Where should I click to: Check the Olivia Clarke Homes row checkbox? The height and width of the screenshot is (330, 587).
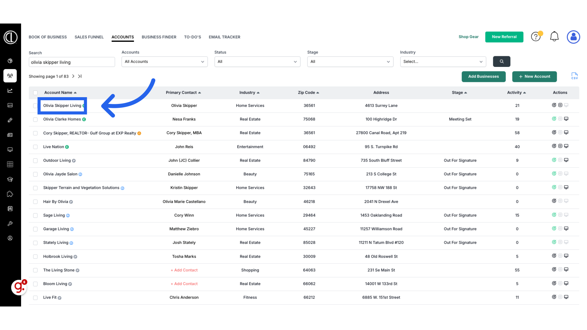click(x=35, y=119)
